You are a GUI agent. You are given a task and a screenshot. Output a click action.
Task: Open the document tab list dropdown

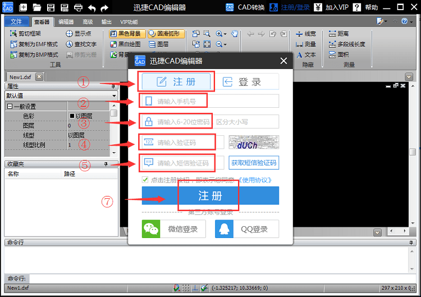tap(409, 77)
